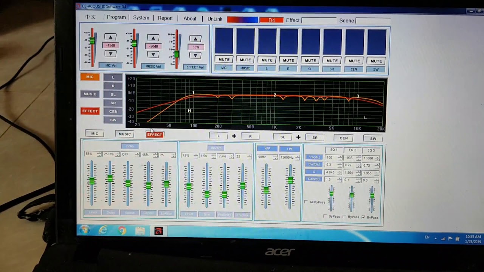Click the up arrow above MIC Vol

click(110, 37)
